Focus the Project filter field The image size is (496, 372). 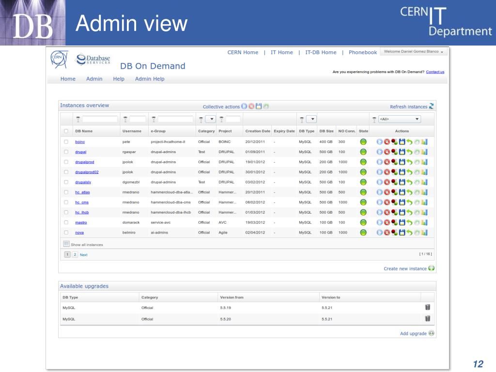(x=233, y=119)
